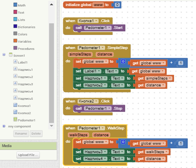Select the Pedometer1 sensor component
This screenshot has width=196, height=168.
24,120
